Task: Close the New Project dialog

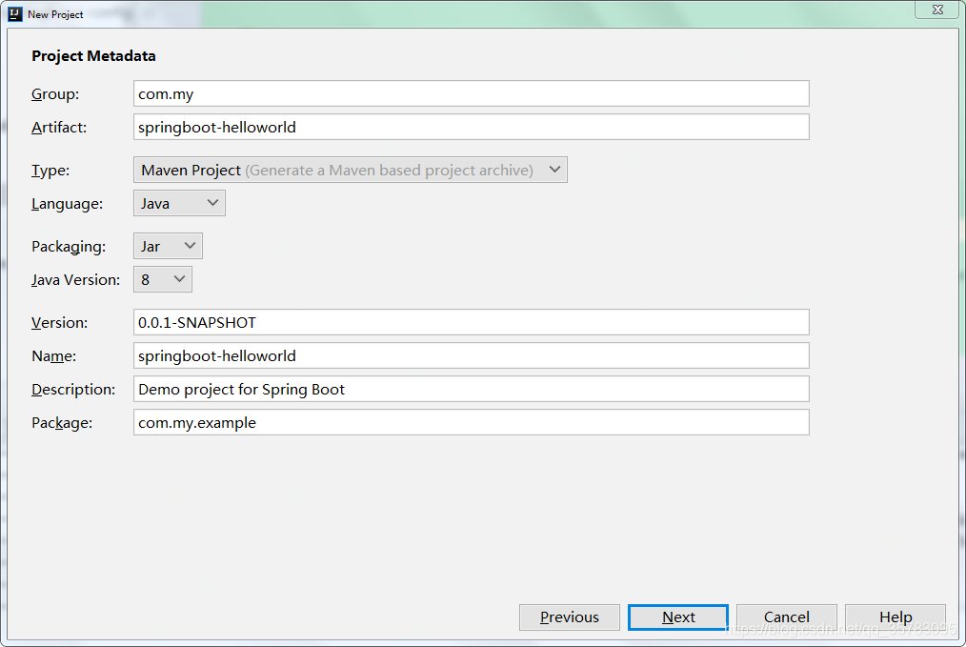Action: tap(937, 10)
